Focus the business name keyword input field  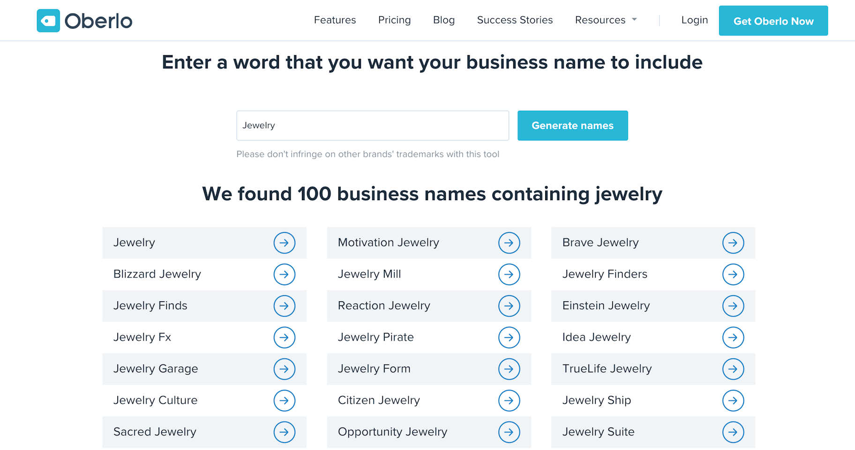372,125
